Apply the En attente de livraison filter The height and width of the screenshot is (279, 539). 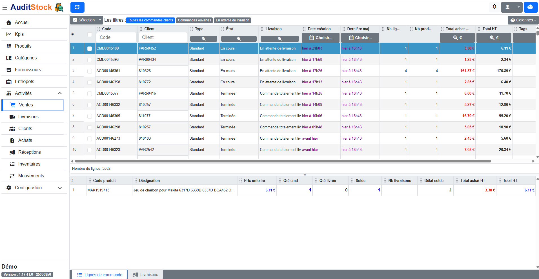point(232,20)
